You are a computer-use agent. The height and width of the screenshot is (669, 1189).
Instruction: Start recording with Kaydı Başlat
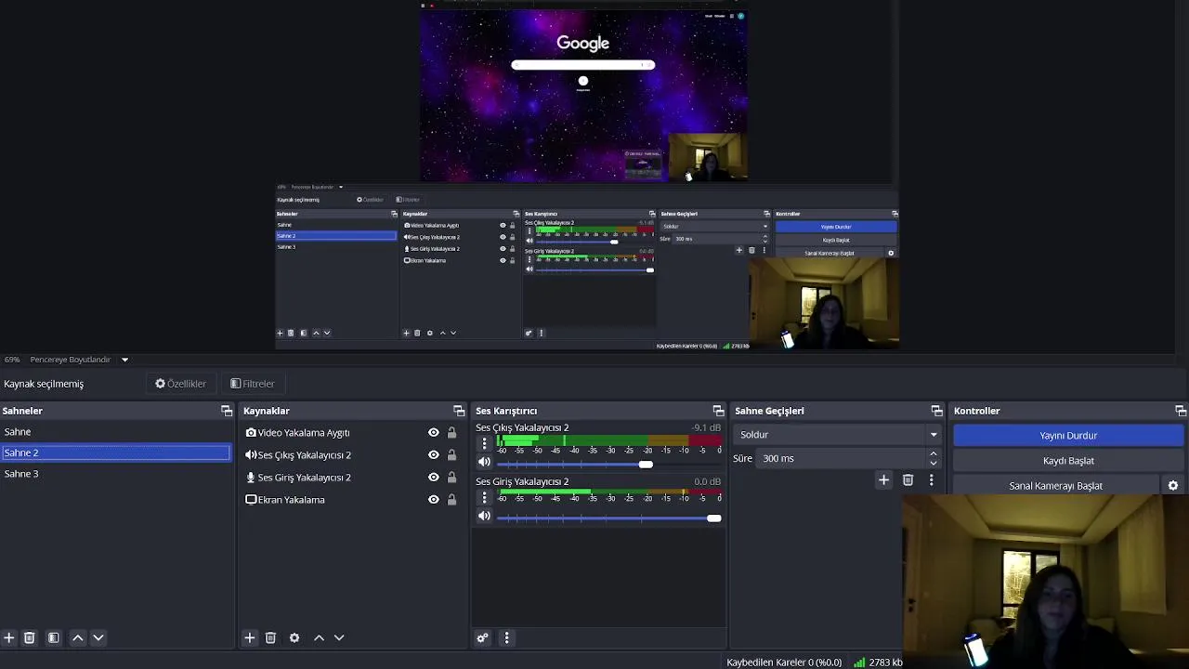pyautogui.click(x=1068, y=461)
